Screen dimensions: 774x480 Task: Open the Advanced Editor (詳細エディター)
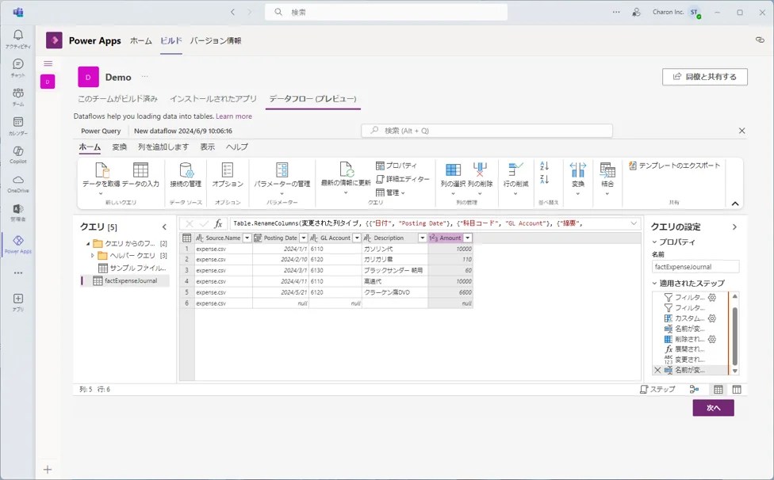[403, 179]
